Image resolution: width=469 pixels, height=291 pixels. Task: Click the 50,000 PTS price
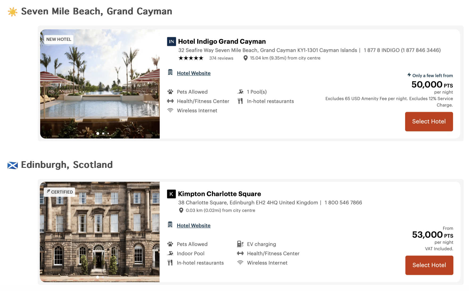(x=432, y=85)
